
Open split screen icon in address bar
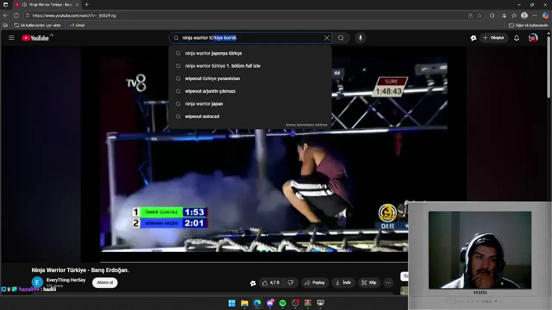pos(470,15)
